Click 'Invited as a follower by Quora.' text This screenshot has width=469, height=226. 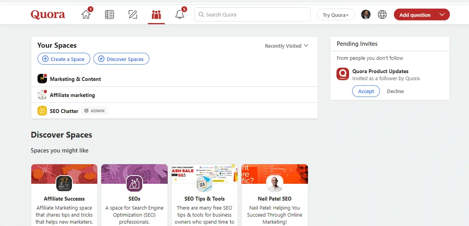click(x=386, y=78)
